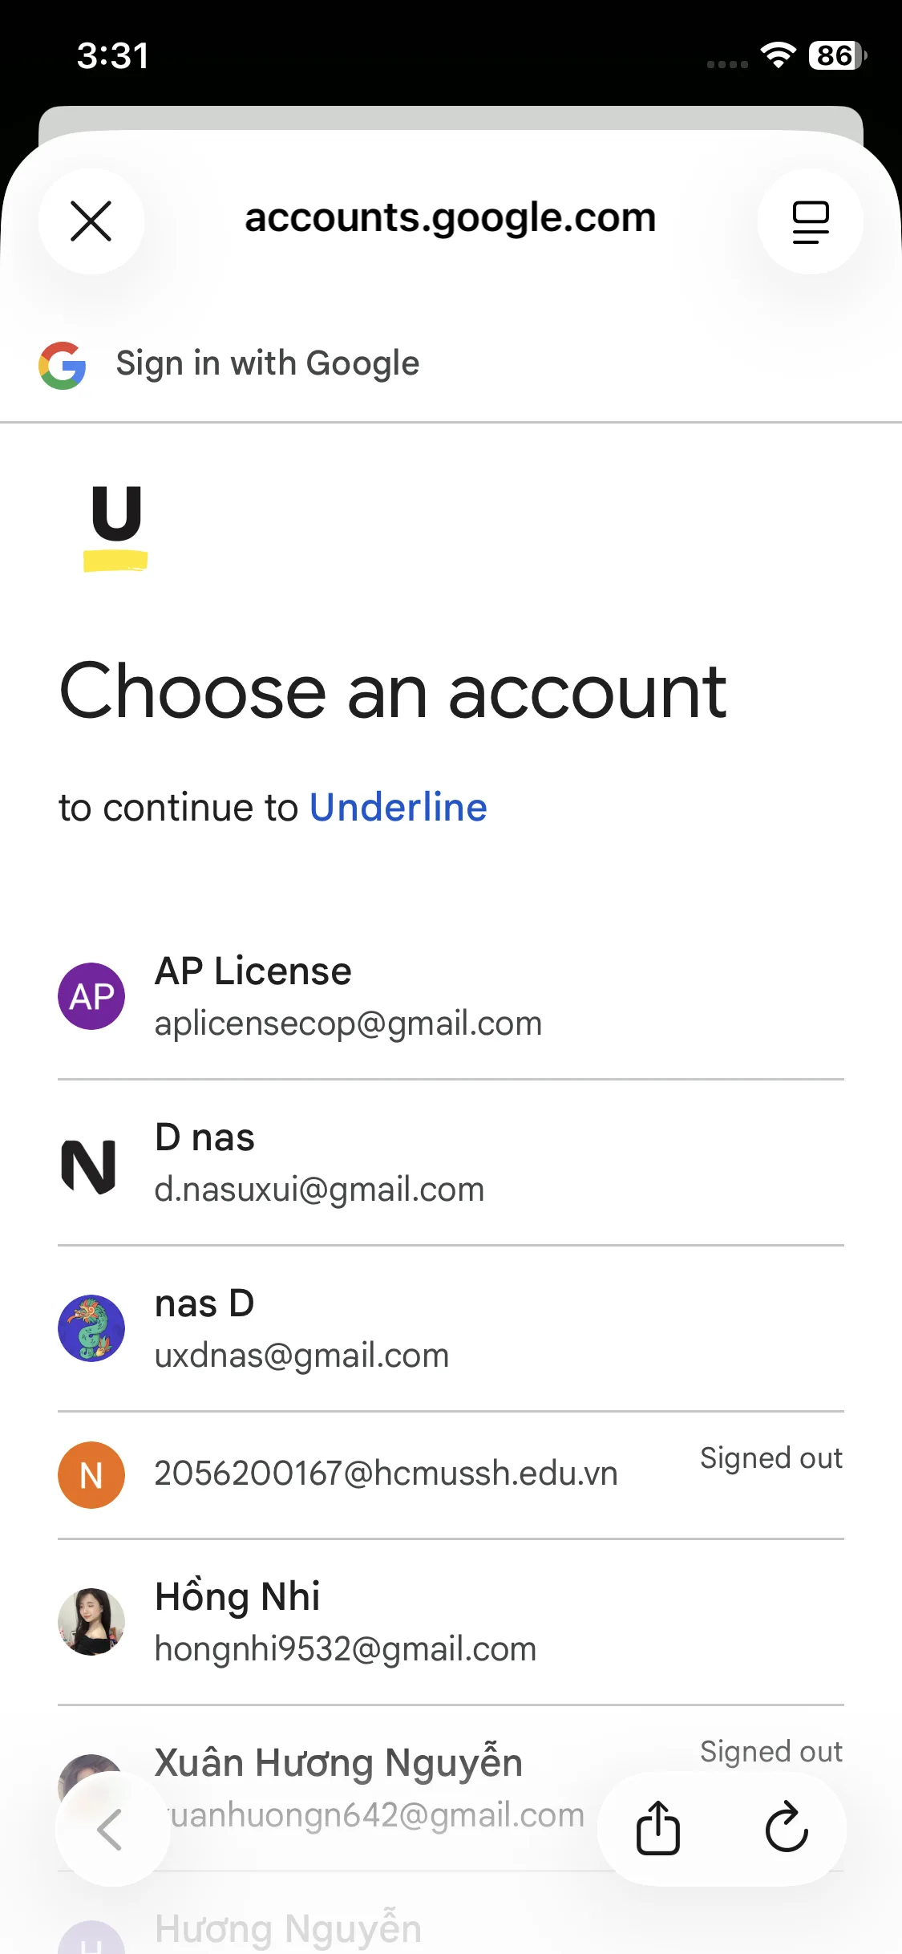Tap the orange N avatar

click(x=91, y=1474)
